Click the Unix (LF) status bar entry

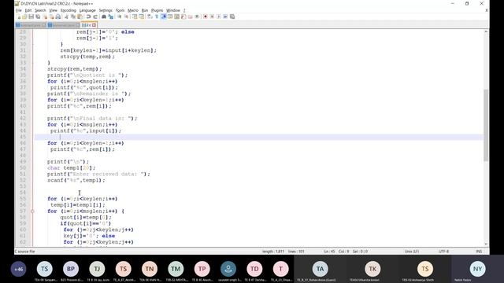(x=411, y=252)
